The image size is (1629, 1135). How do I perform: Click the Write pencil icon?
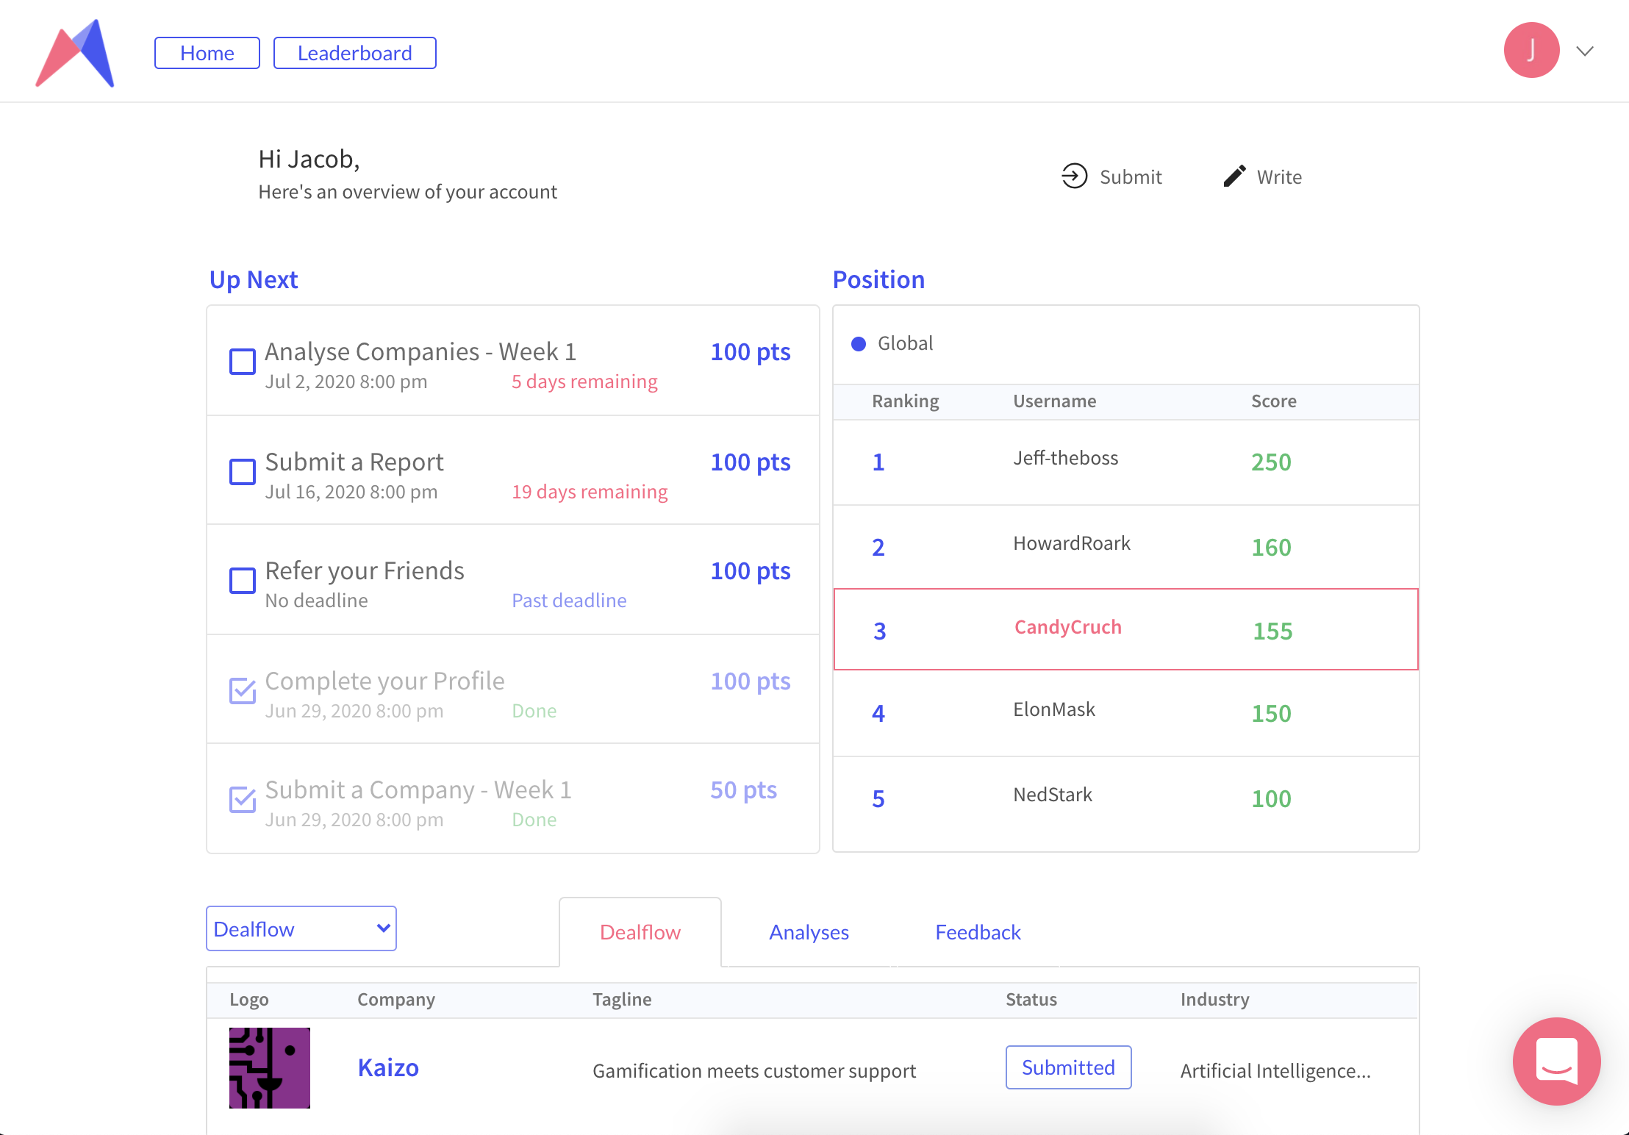tap(1234, 176)
